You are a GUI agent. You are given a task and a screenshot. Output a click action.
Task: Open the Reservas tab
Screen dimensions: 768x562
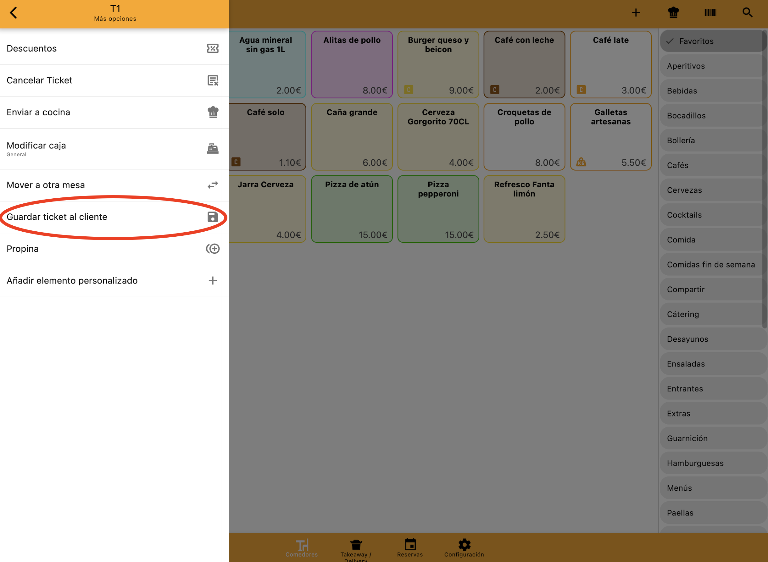410,547
